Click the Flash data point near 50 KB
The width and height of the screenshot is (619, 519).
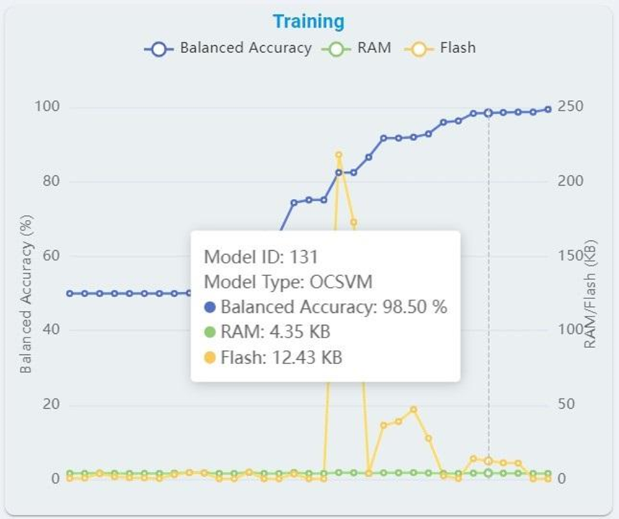413,409
